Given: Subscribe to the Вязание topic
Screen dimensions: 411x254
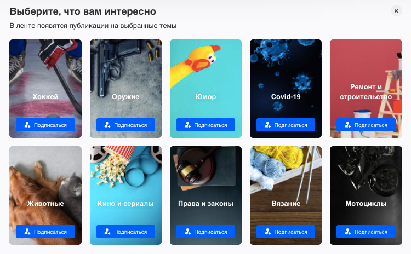Looking at the screenshot, I should pyautogui.click(x=286, y=232).
